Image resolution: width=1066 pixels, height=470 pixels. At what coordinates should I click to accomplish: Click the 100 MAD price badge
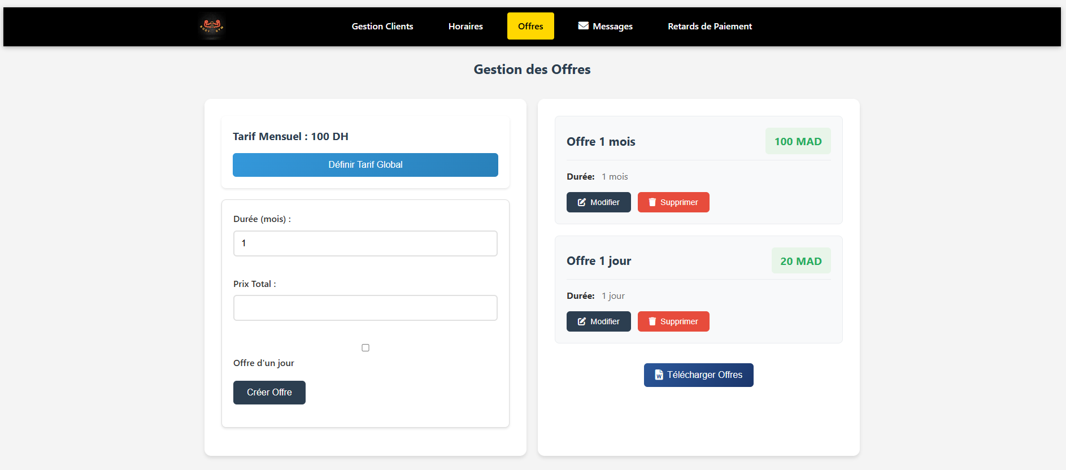coord(798,141)
